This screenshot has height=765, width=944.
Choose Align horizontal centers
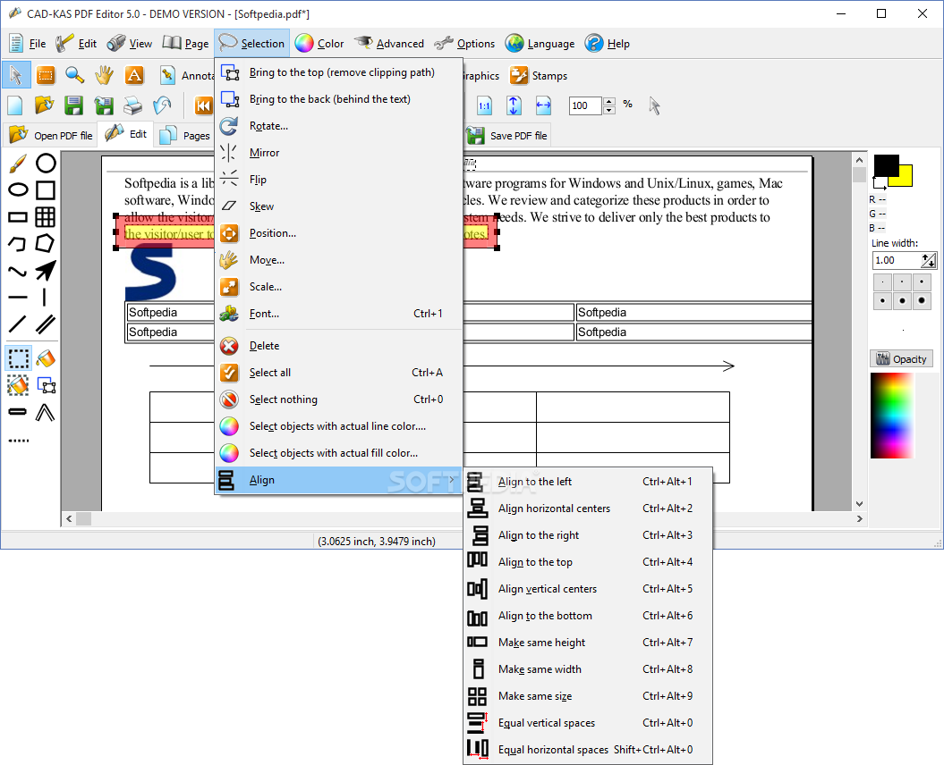click(x=588, y=509)
